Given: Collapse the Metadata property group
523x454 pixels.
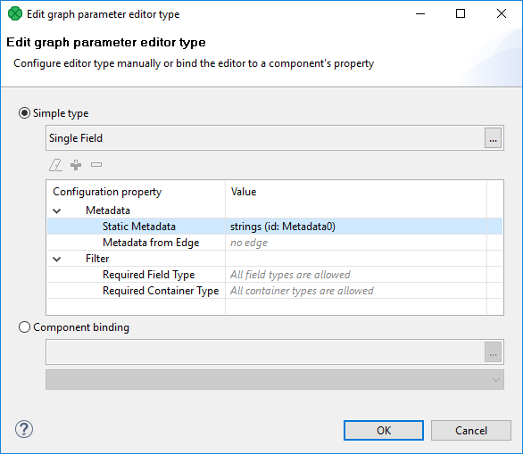Looking at the screenshot, I should pos(57,211).
